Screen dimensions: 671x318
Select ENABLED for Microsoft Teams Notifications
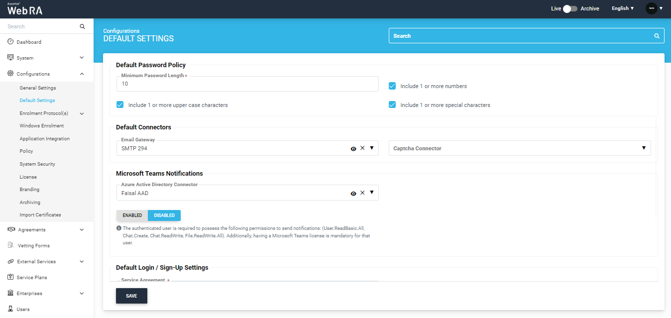pyautogui.click(x=132, y=215)
